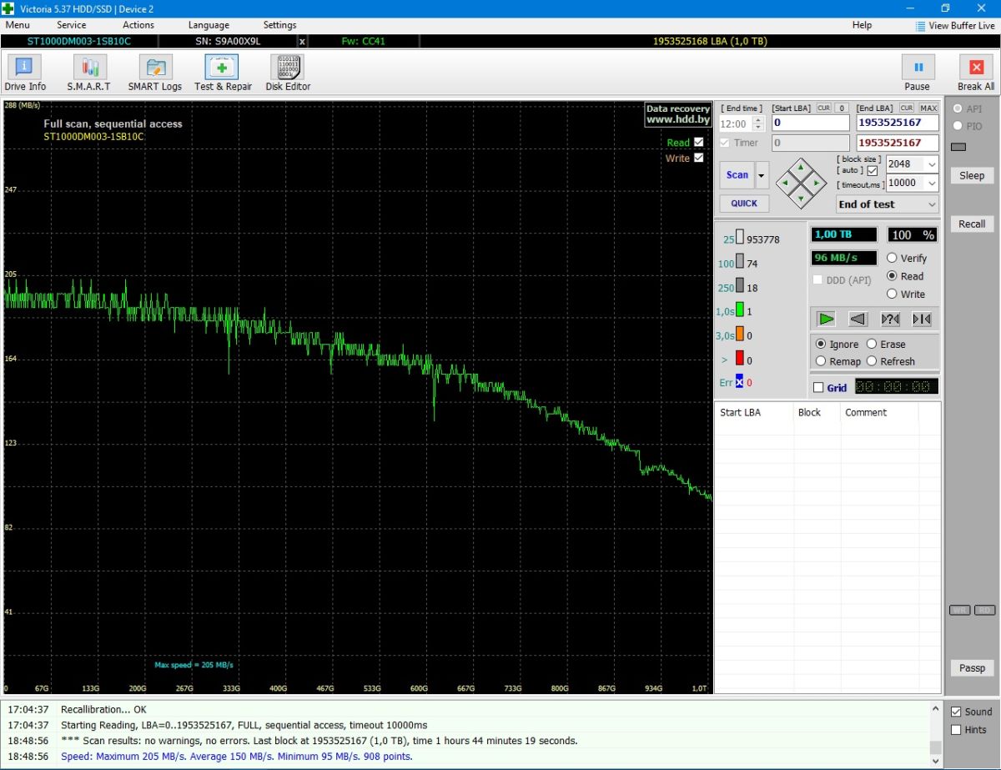Click the down arrow on the navigation diamond

coord(801,199)
